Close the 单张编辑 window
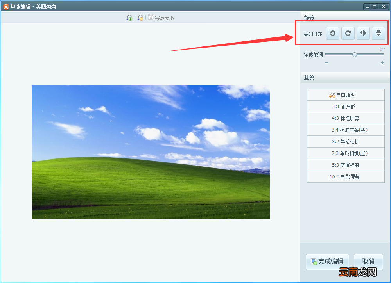Image resolution: width=391 pixels, height=283 pixels. [x=384, y=7]
